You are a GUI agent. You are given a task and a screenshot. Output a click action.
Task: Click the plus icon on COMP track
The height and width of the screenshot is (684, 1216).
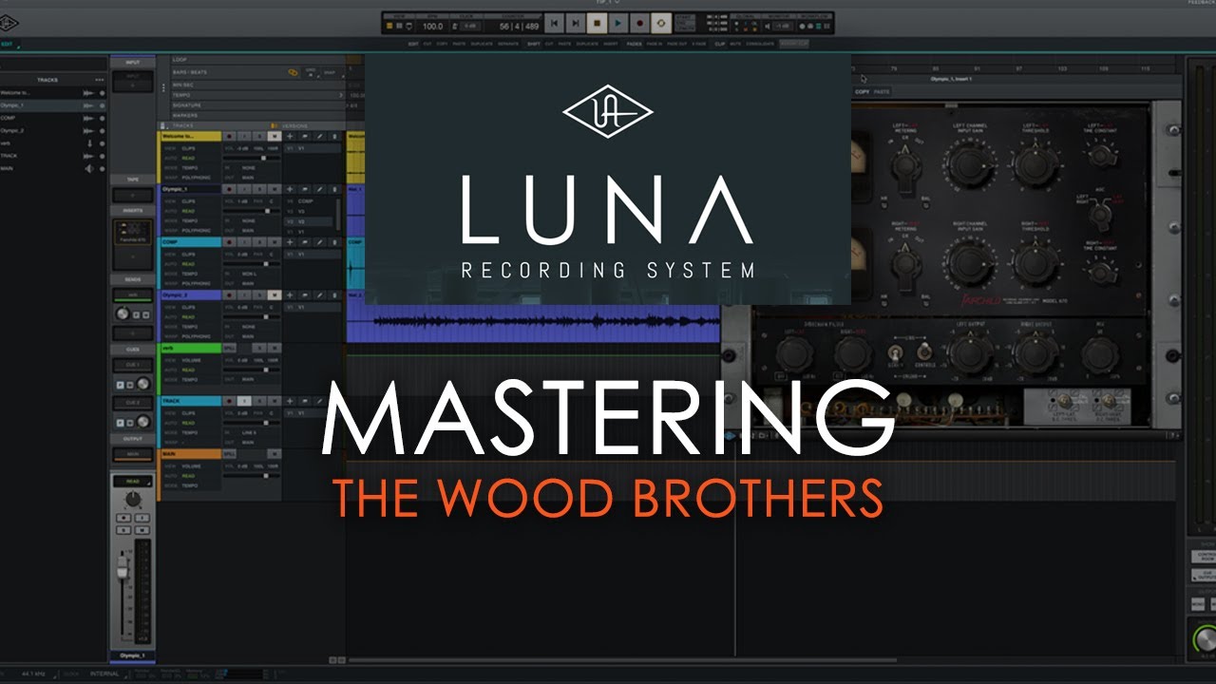point(290,242)
